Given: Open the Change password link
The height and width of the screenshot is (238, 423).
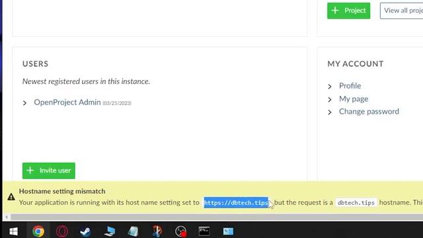Looking at the screenshot, I should [369, 112].
